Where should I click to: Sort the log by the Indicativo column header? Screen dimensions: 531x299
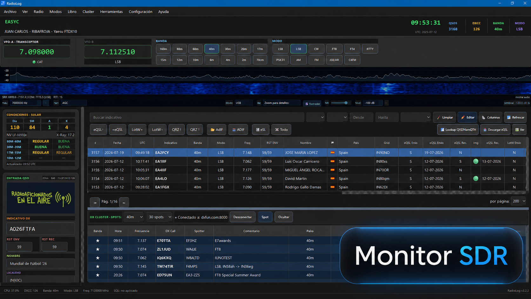click(x=171, y=143)
